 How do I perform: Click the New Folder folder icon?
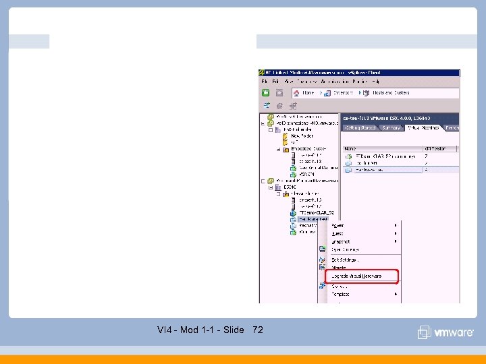[285, 136]
